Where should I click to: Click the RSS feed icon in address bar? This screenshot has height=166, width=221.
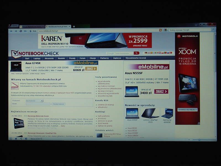click(x=161, y=30)
